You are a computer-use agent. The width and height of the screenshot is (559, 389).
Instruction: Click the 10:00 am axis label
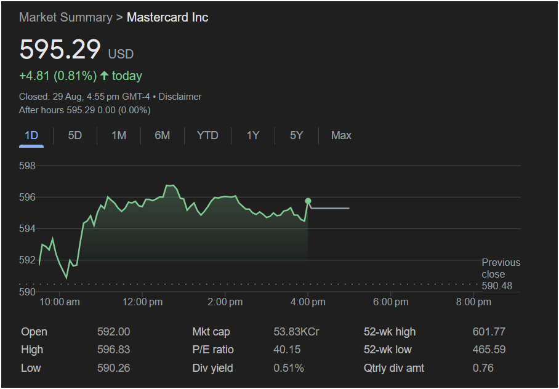(x=60, y=302)
